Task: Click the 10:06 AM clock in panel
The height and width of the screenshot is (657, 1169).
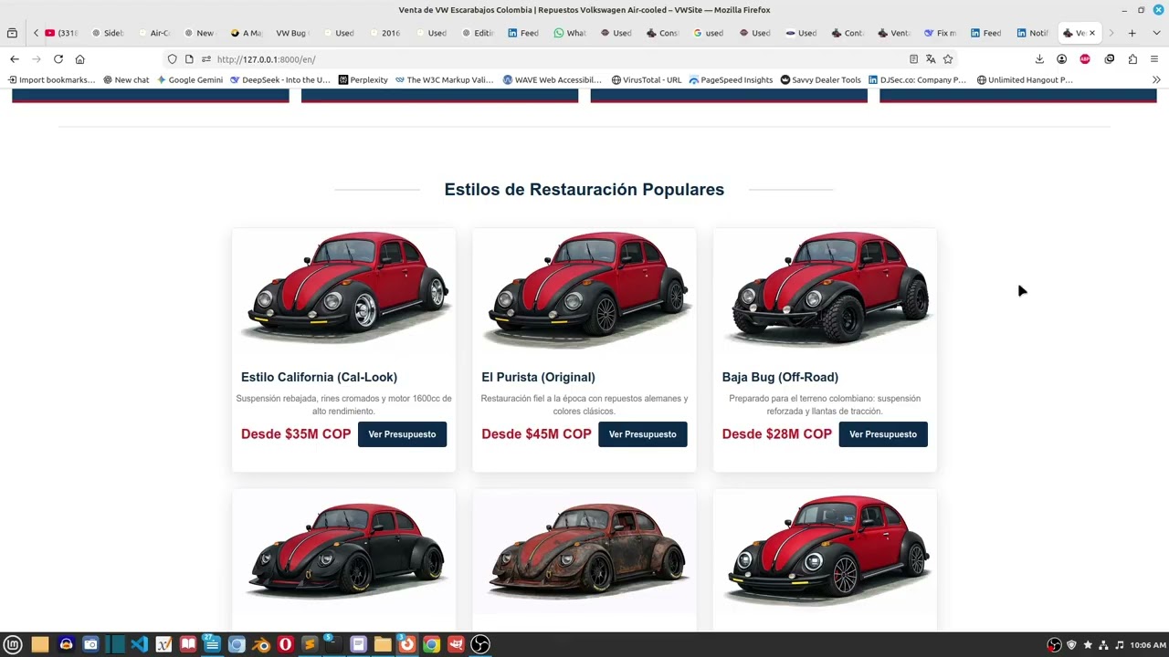Action: click(1148, 645)
